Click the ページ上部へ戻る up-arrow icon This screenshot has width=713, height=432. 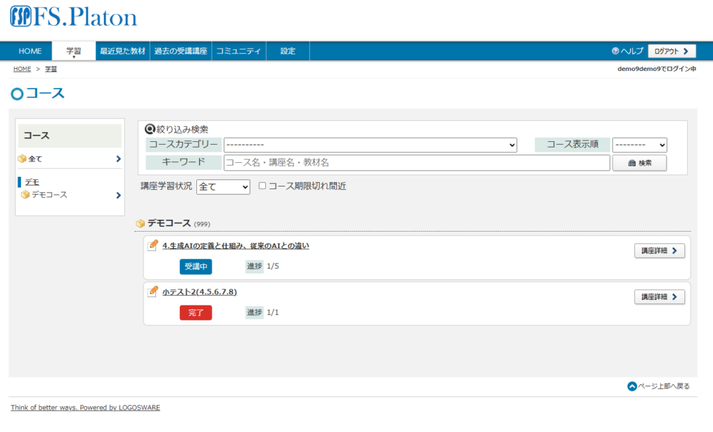(x=632, y=386)
